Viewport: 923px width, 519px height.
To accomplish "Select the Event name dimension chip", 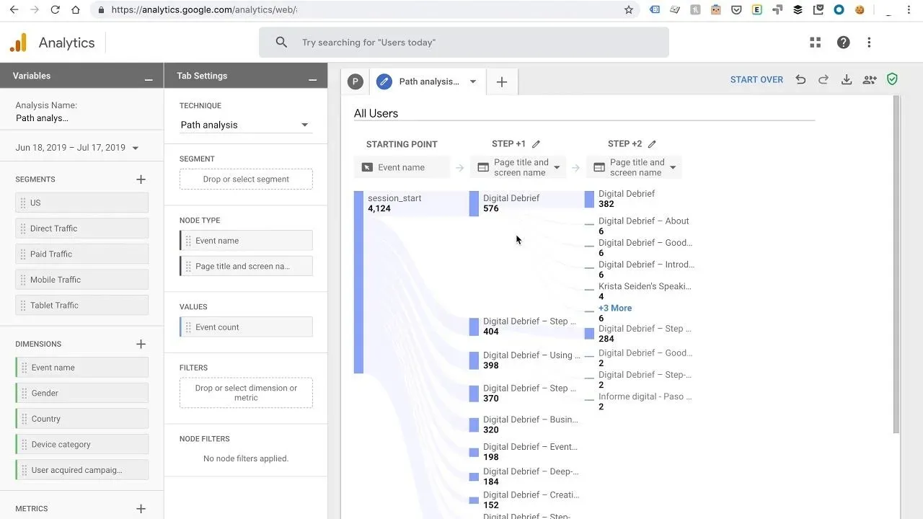I will click(x=81, y=368).
